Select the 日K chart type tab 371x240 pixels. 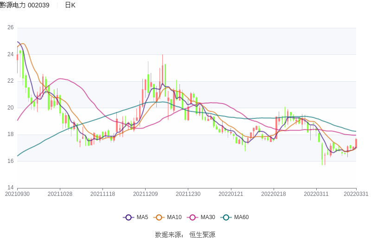[70, 5]
